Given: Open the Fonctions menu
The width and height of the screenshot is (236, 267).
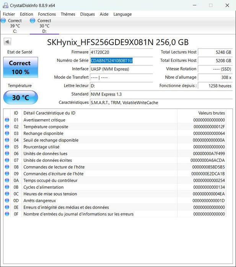Looking at the screenshot, I should tap(47, 14).
